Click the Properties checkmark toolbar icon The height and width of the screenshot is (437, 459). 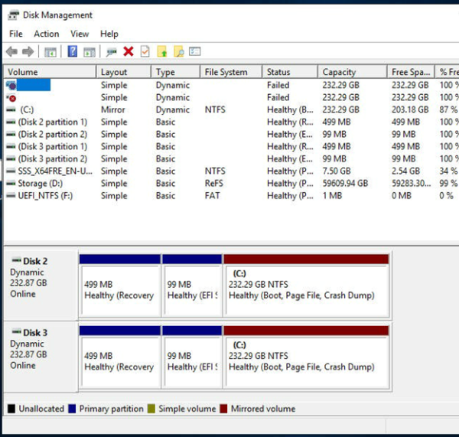[145, 51]
